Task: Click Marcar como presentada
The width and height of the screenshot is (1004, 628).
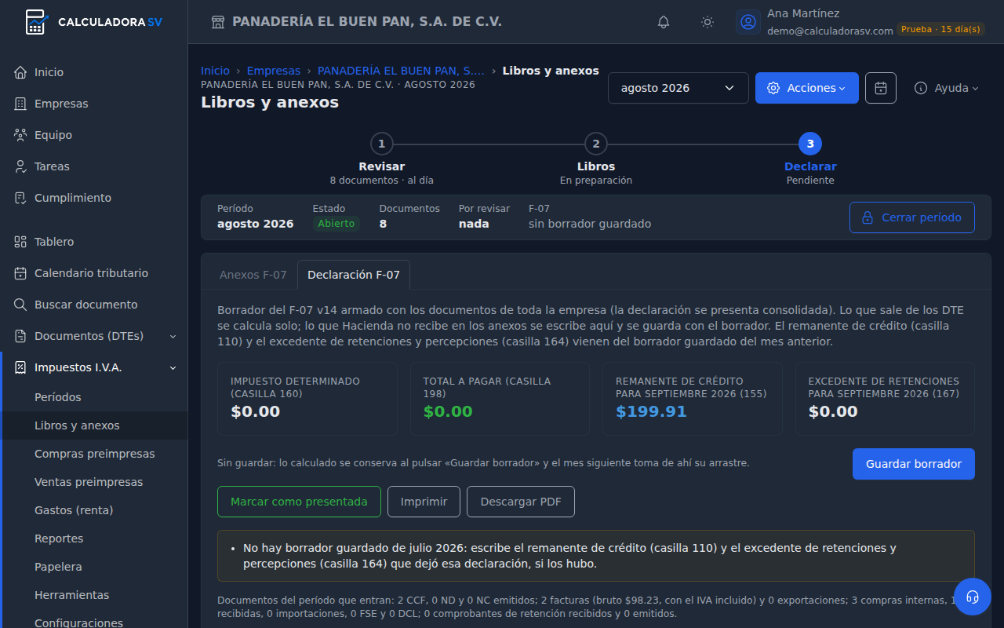Action: [x=299, y=502]
